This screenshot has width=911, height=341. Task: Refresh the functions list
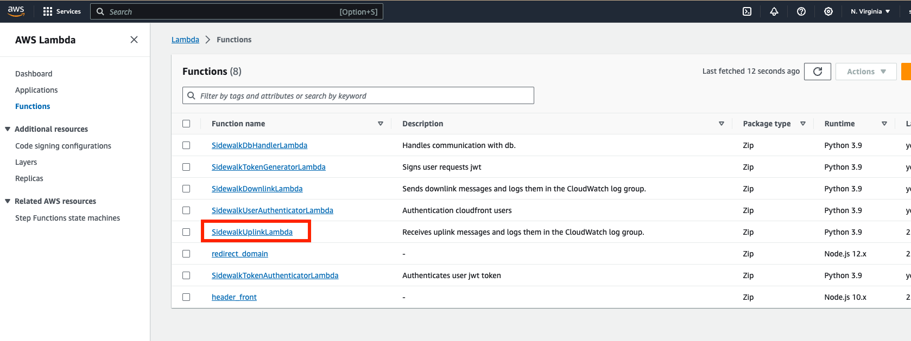[818, 72]
